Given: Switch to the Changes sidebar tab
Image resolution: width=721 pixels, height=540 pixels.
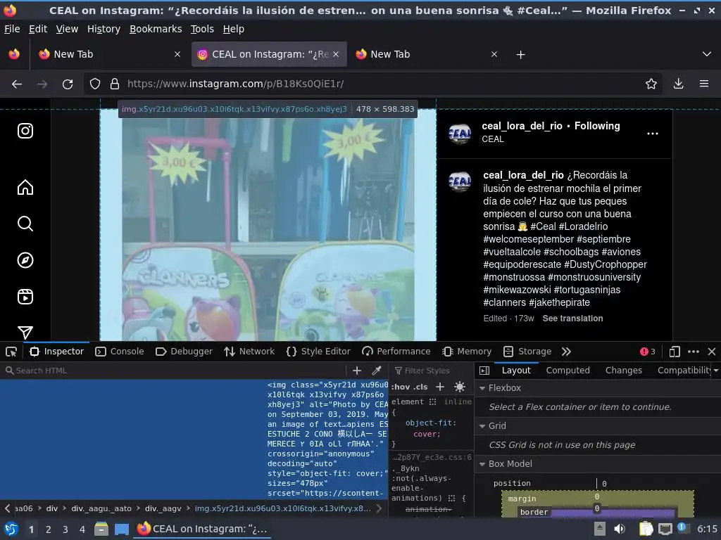Looking at the screenshot, I should pyautogui.click(x=624, y=371).
